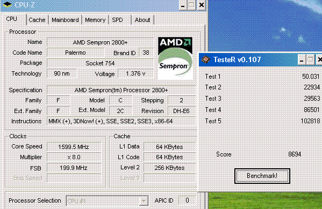
Task: Click the APIC ID value 0
Action: coord(187,200)
